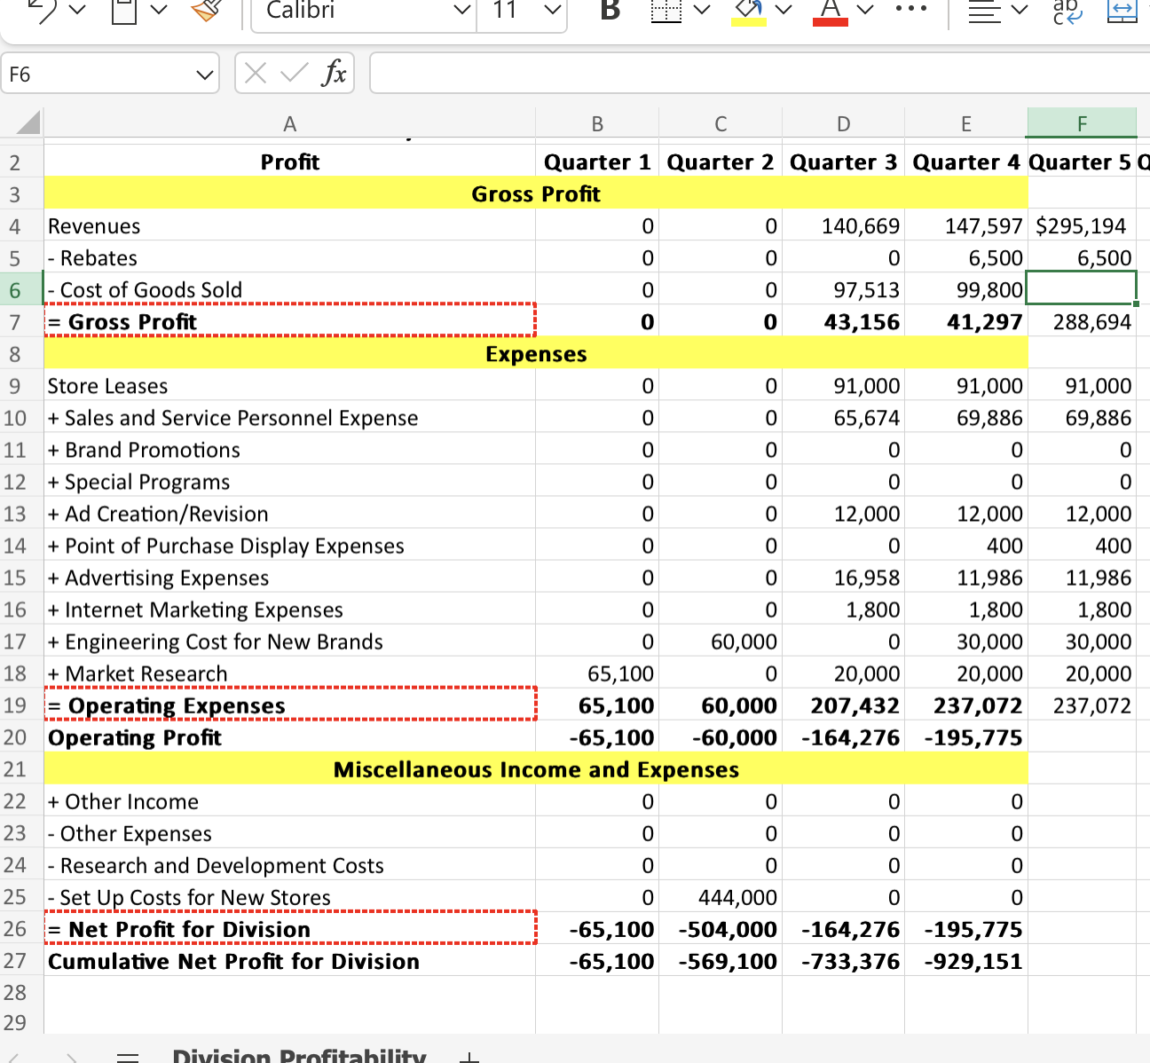The height and width of the screenshot is (1063, 1150).
Task: Apply red font color
Action: [831, 11]
